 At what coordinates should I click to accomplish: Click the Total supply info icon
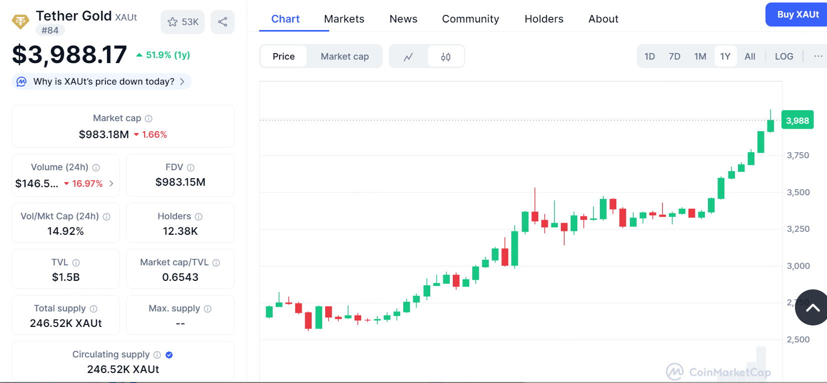point(94,309)
